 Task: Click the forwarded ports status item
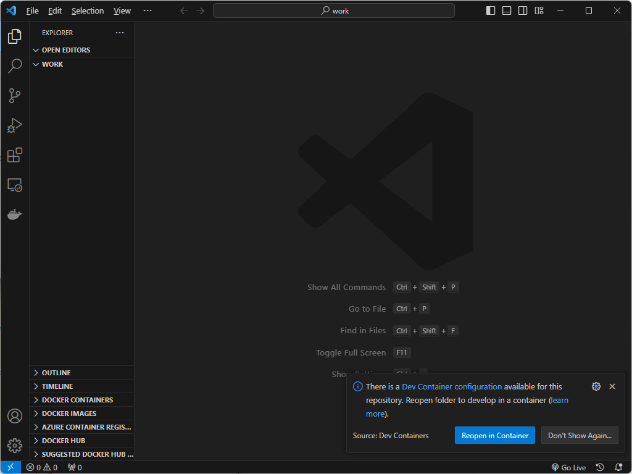point(75,468)
